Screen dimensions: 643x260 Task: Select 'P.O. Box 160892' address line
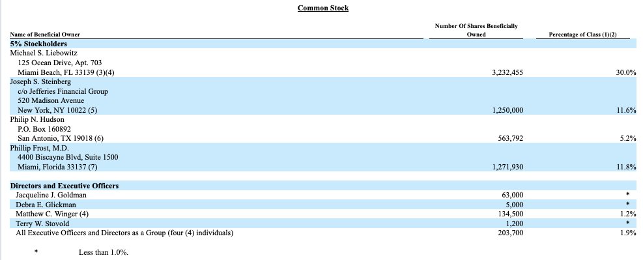pos(44,129)
